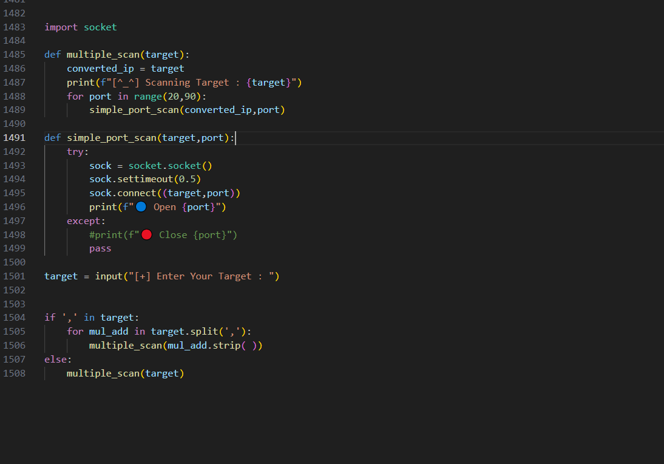Click 'mul_add' loop variable on line 1505
The width and height of the screenshot is (664, 464).
[109, 332]
